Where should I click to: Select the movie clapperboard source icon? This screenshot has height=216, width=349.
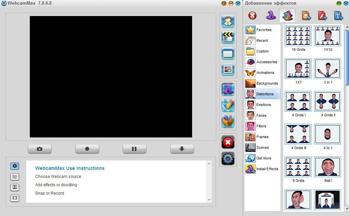tap(228, 37)
